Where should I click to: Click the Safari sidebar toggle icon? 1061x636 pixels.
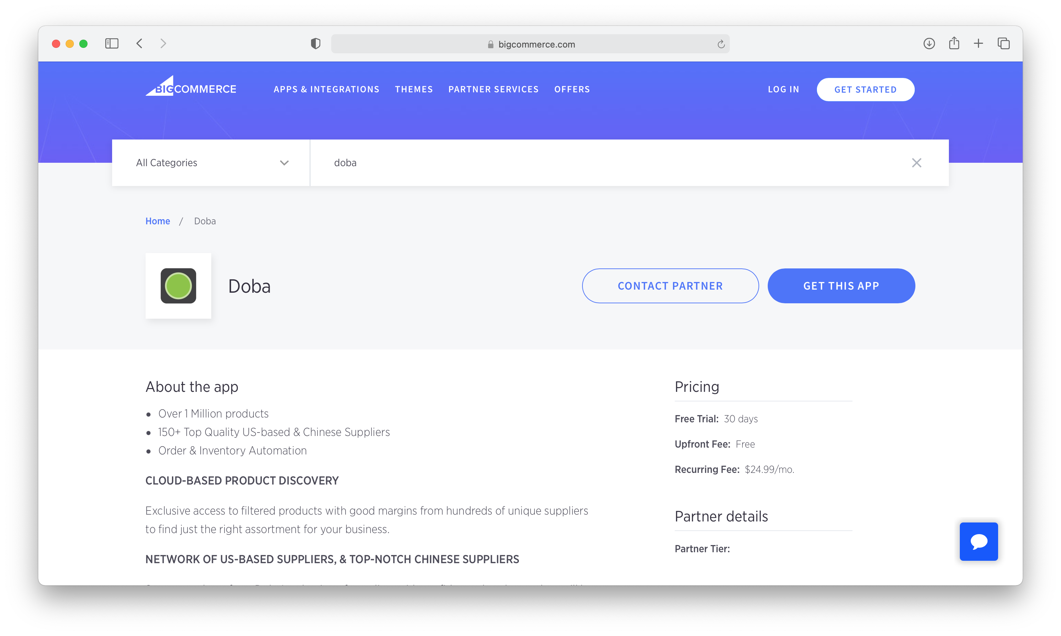(111, 44)
